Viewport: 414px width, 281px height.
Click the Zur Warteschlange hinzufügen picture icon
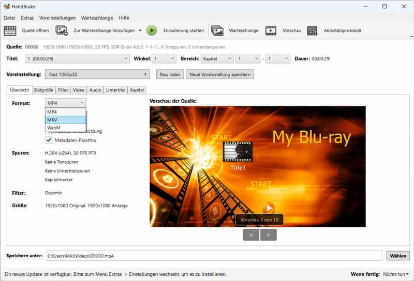(62, 30)
